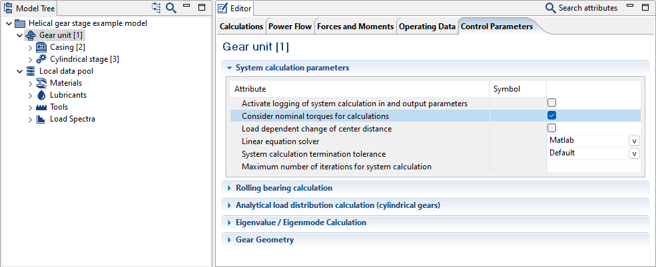Open the termination tolerance dropdown
Viewport: 656px width, 267px height.
click(x=634, y=153)
